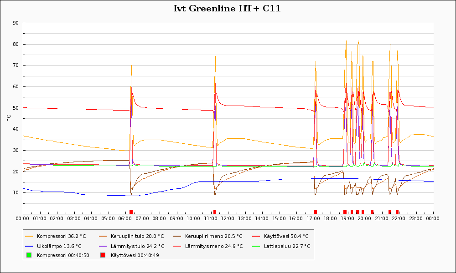Click the green Kompressori runtime square in legend
456x273 pixels.
pyautogui.click(x=29, y=255)
